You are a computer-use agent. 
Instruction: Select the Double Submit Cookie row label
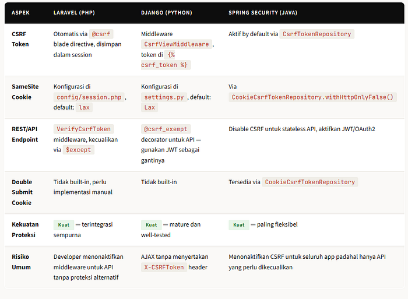pos(22,192)
